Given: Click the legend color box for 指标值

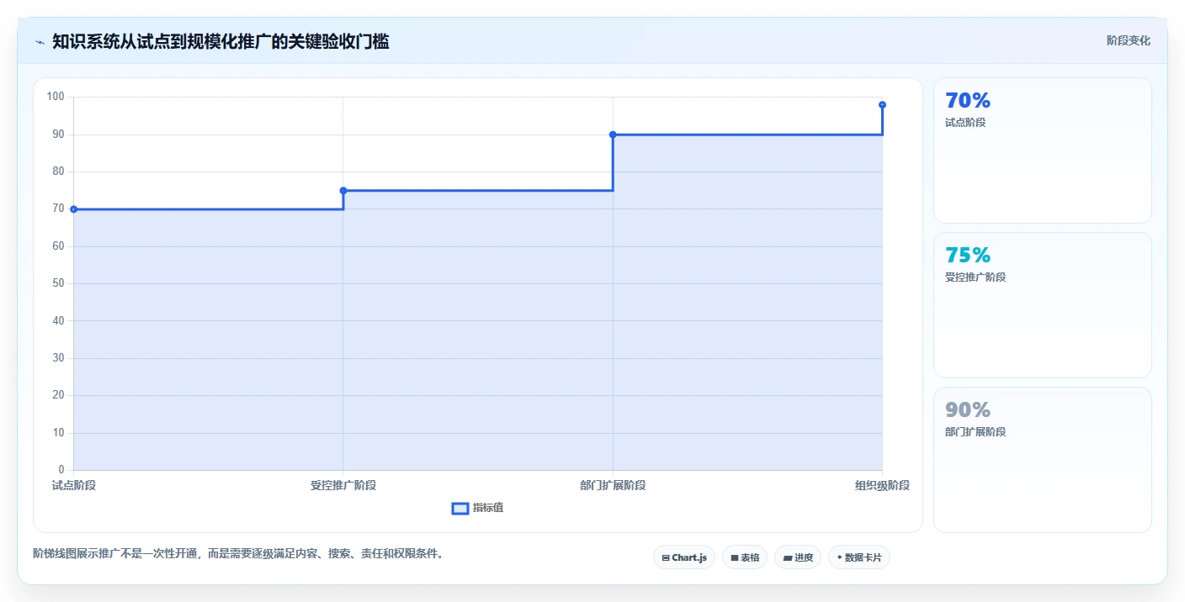Looking at the screenshot, I should [460, 508].
